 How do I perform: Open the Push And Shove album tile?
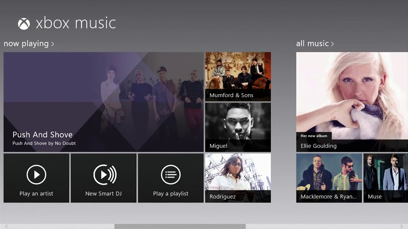103,102
